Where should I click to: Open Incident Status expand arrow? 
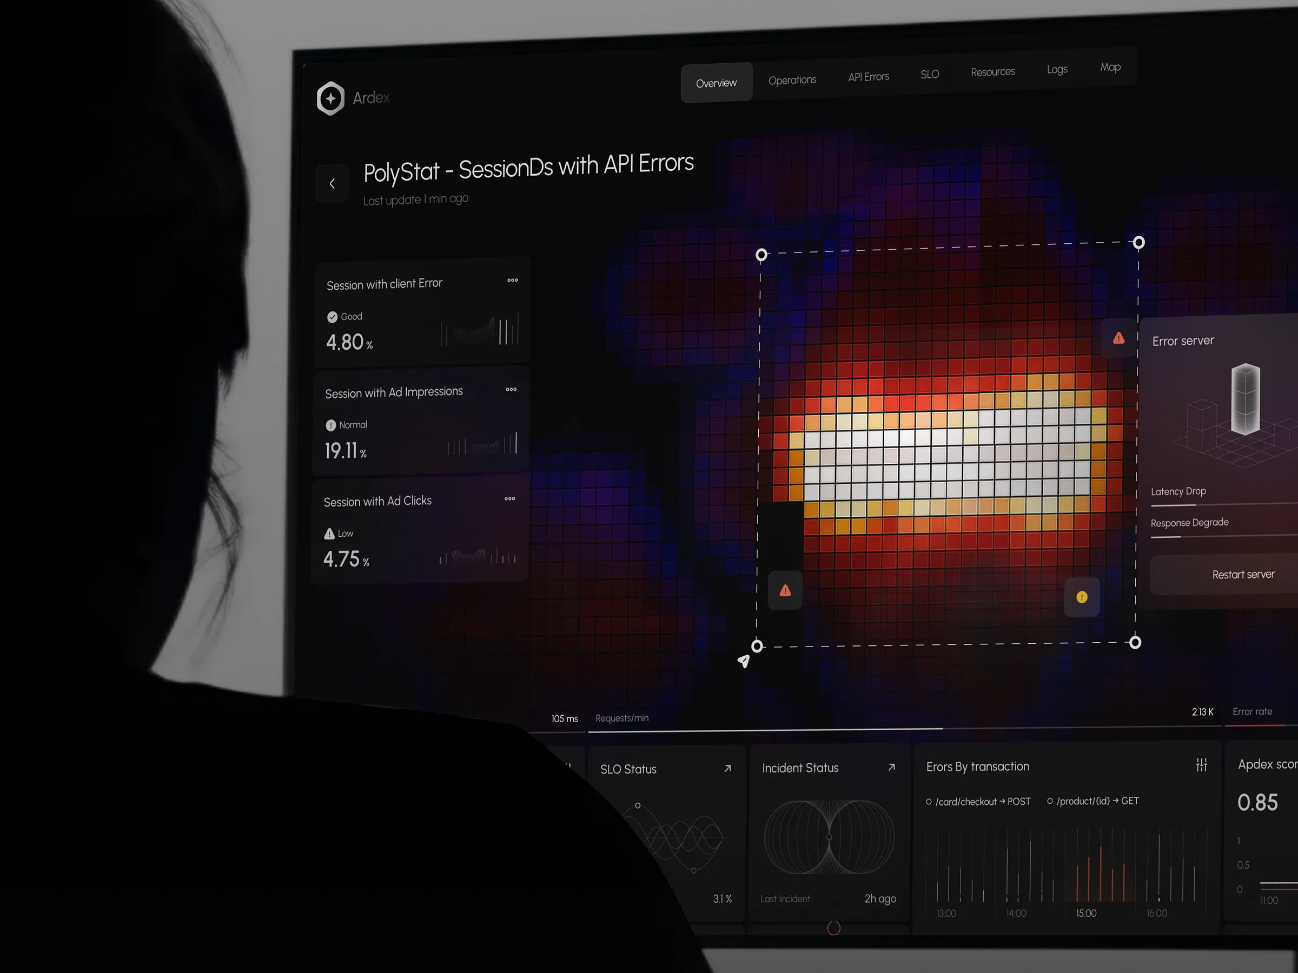tap(891, 767)
